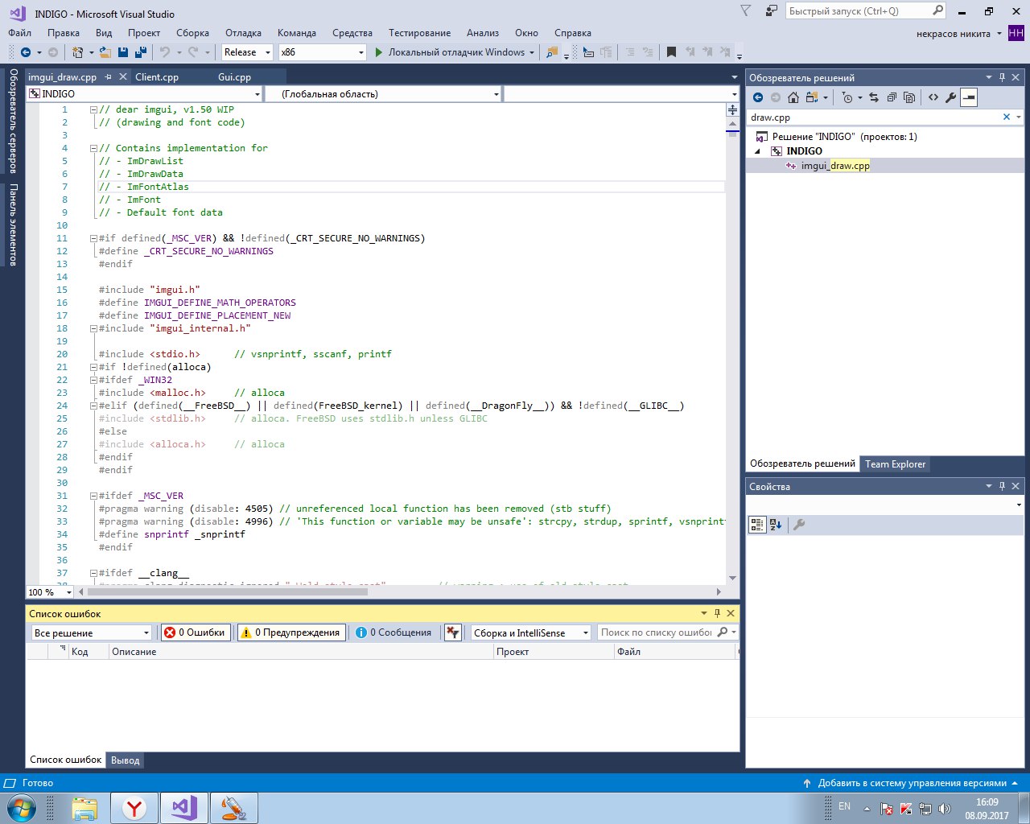This screenshot has width=1030, height=824.
Task: Launch Visual Studio from the Windows taskbar
Action: click(x=184, y=807)
